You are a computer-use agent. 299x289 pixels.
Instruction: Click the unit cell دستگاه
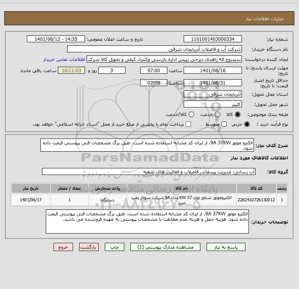[108, 200]
